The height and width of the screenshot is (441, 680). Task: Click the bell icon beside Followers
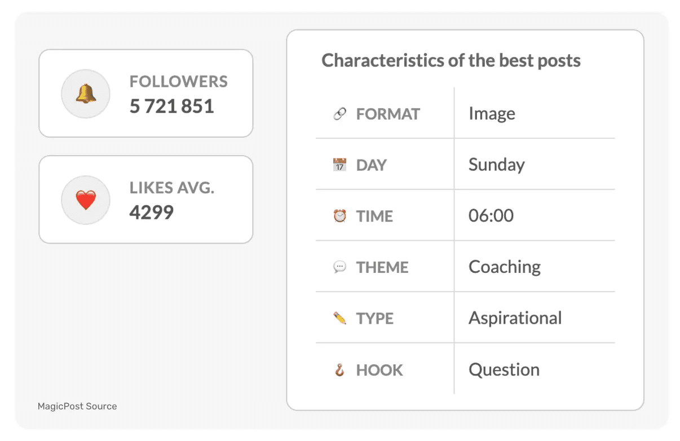[86, 94]
